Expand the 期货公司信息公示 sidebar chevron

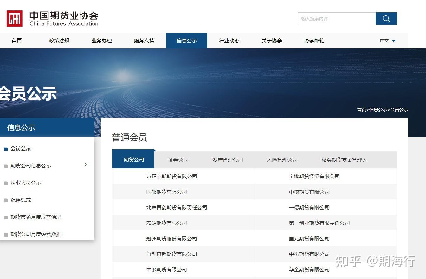coord(86,165)
